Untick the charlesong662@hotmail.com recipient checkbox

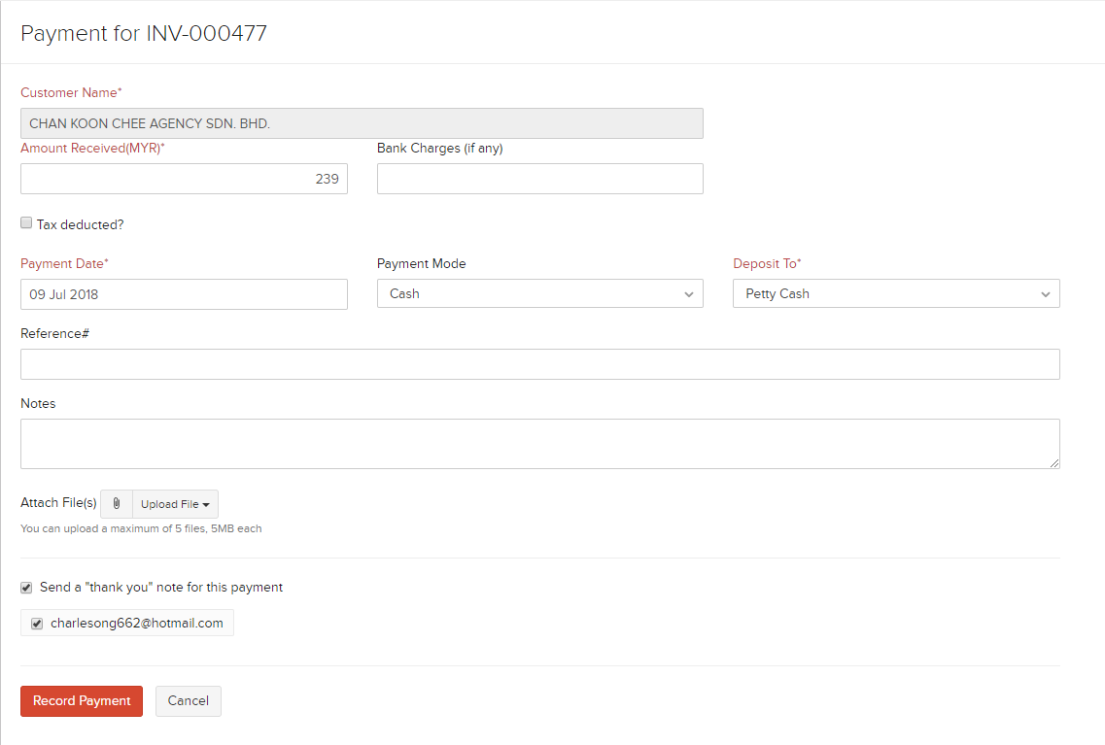pyautogui.click(x=37, y=624)
